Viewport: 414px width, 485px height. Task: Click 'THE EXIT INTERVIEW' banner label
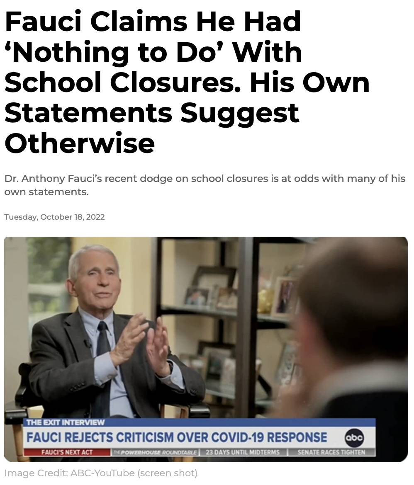coord(66,422)
